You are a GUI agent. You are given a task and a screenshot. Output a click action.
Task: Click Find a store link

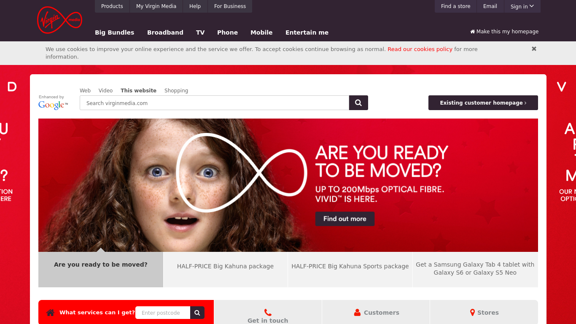coord(455,6)
